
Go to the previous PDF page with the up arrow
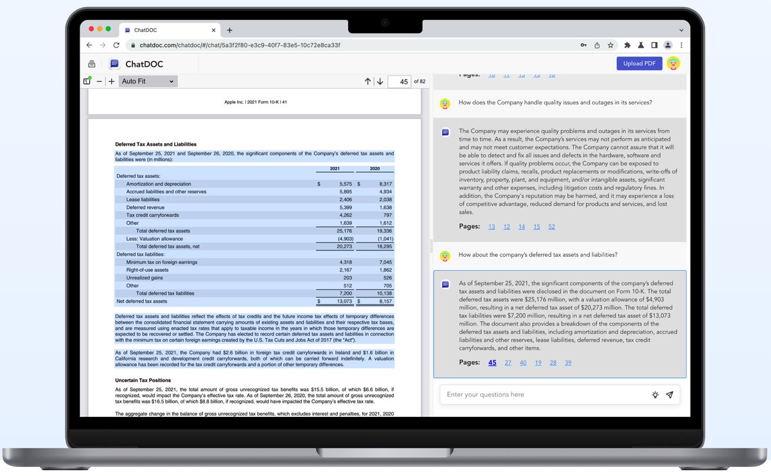pyautogui.click(x=368, y=82)
